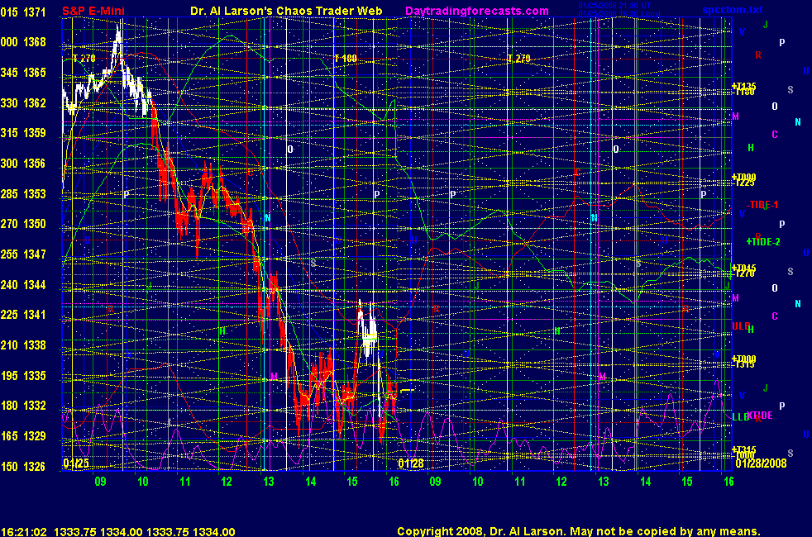Select the price axis label 150 1326
Image resolution: width=812 pixels, height=537 pixels.
pos(23,467)
